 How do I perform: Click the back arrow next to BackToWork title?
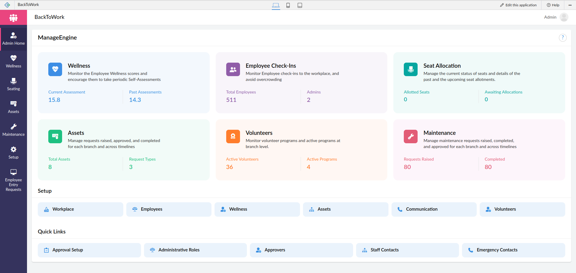coord(7,4)
